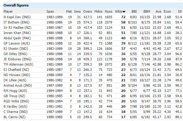Select Dilley's runs value 1036
183x121 pixels.
point(109,54)
